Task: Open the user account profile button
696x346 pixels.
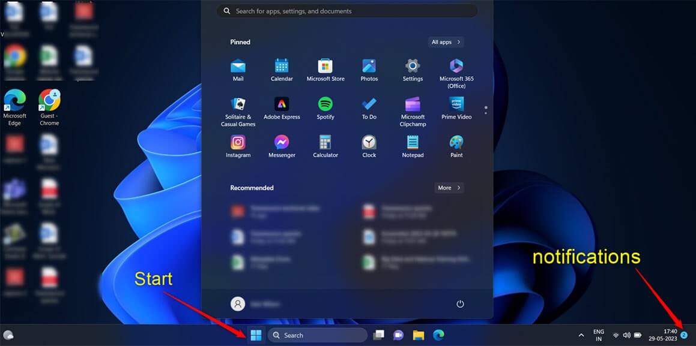Action: click(x=238, y=304)
